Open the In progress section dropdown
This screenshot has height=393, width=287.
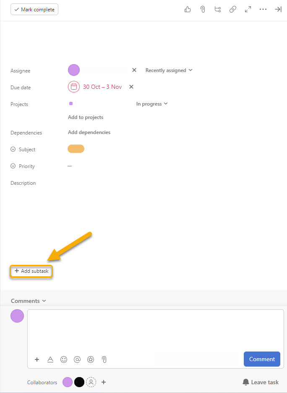(x=152, y=104)
